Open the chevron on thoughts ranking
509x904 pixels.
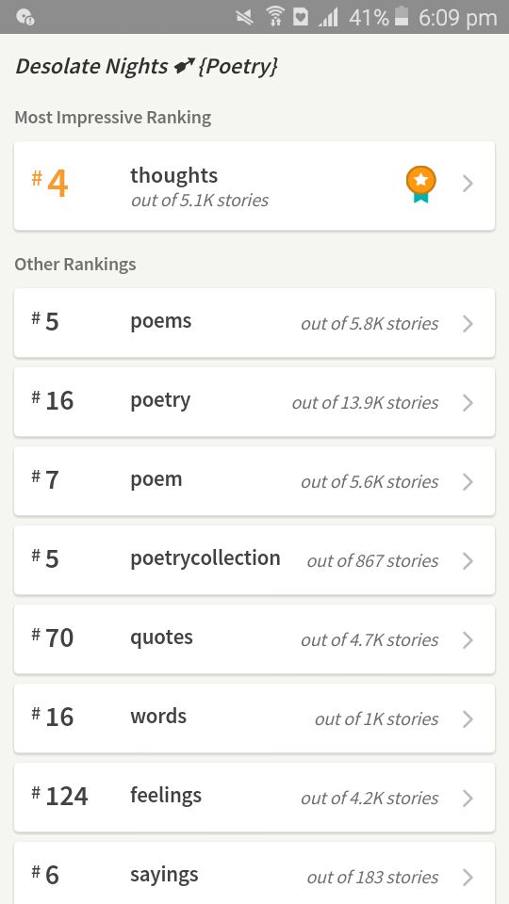[x=468, y=184]
